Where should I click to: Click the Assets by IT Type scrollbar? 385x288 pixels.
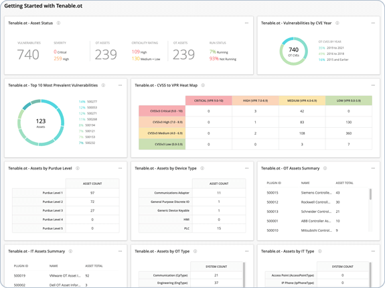pyautogui.click(x=370, y=275)
